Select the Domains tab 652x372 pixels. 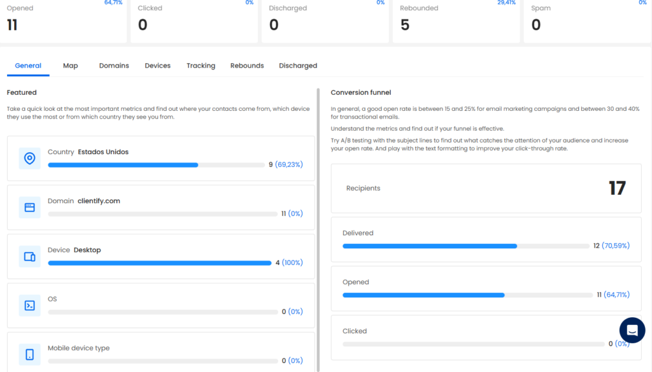[114, 66]
